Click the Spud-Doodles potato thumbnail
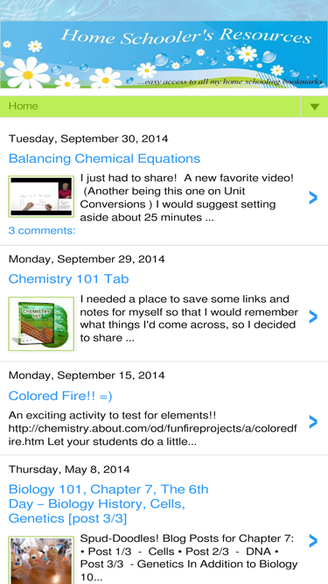This screenshot has width=328, height=584. tap(41, 560)
